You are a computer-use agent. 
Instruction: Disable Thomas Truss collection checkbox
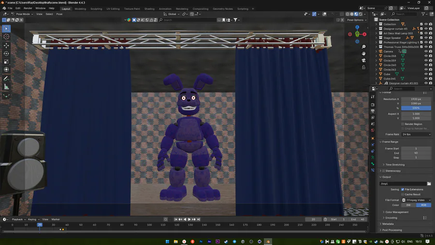click(421, 47)
